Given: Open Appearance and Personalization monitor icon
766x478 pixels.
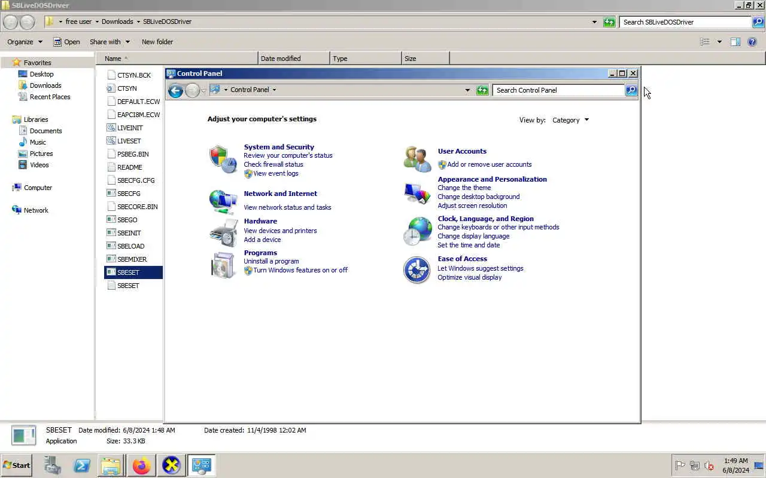Looking at the screenshot, I should pyautogui.click(x=417, y=193).
